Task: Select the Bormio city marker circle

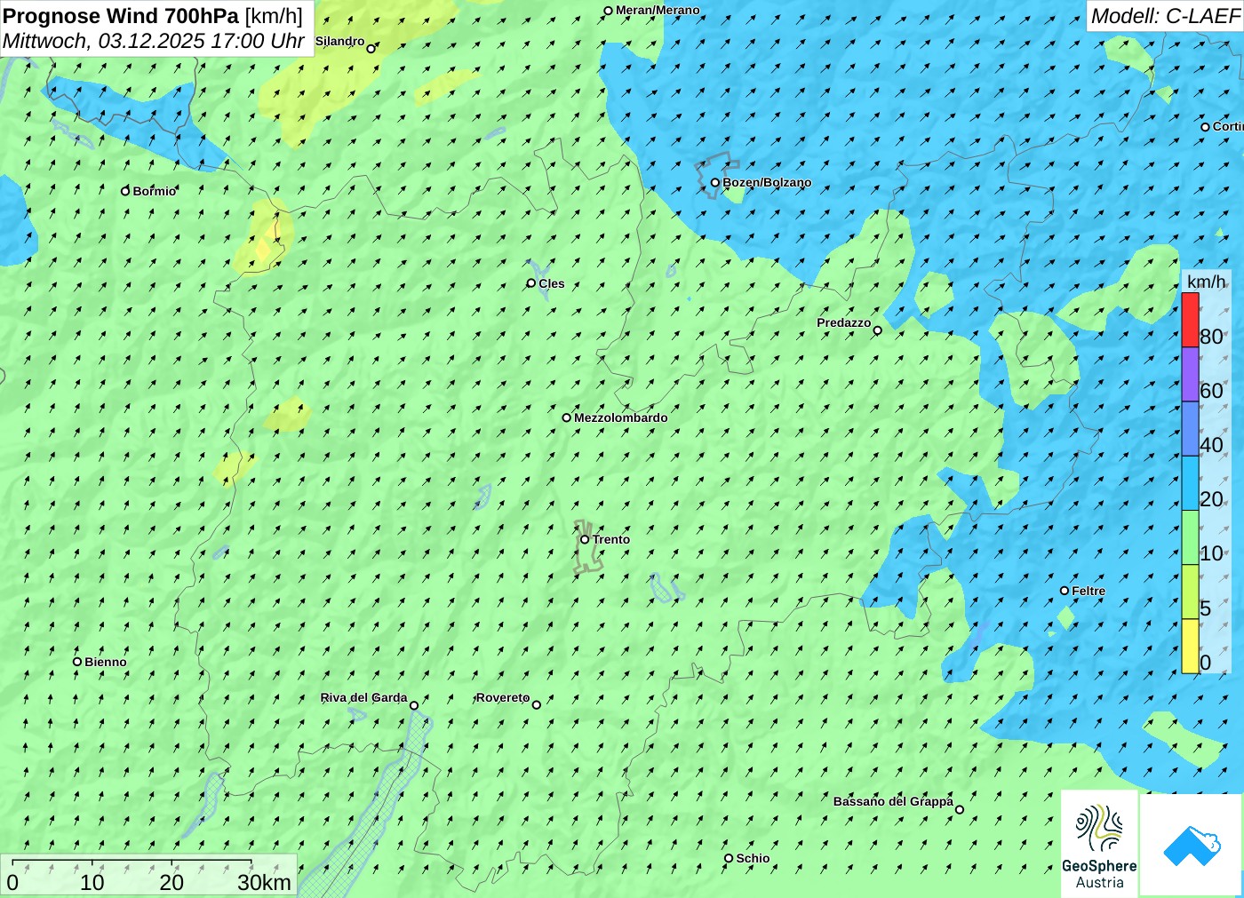Action: 125,191
